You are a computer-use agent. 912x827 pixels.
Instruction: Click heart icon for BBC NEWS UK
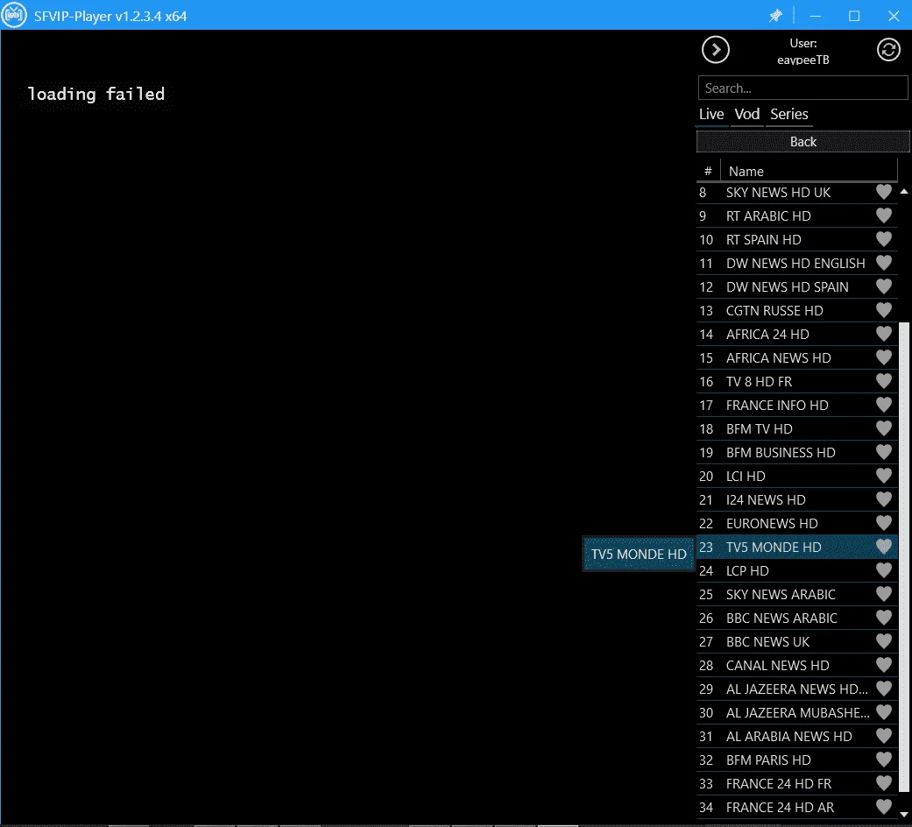[883, 641]
